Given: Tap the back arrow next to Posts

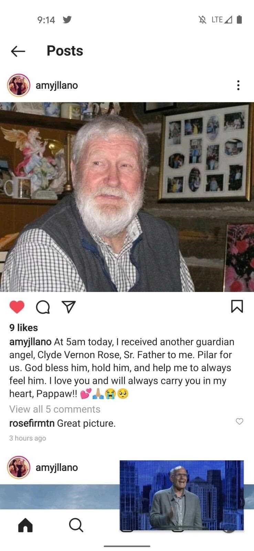Looking at the screenshot, I should (x=18, y=51).
